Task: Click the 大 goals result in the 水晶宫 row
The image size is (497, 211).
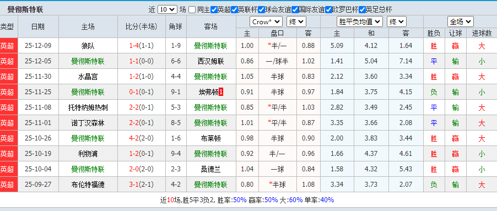Action: point(482,77)
